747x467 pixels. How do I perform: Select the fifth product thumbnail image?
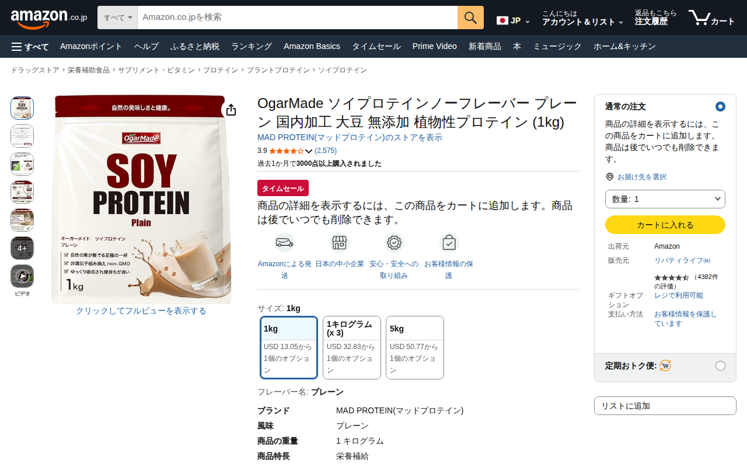coord(22,220)
